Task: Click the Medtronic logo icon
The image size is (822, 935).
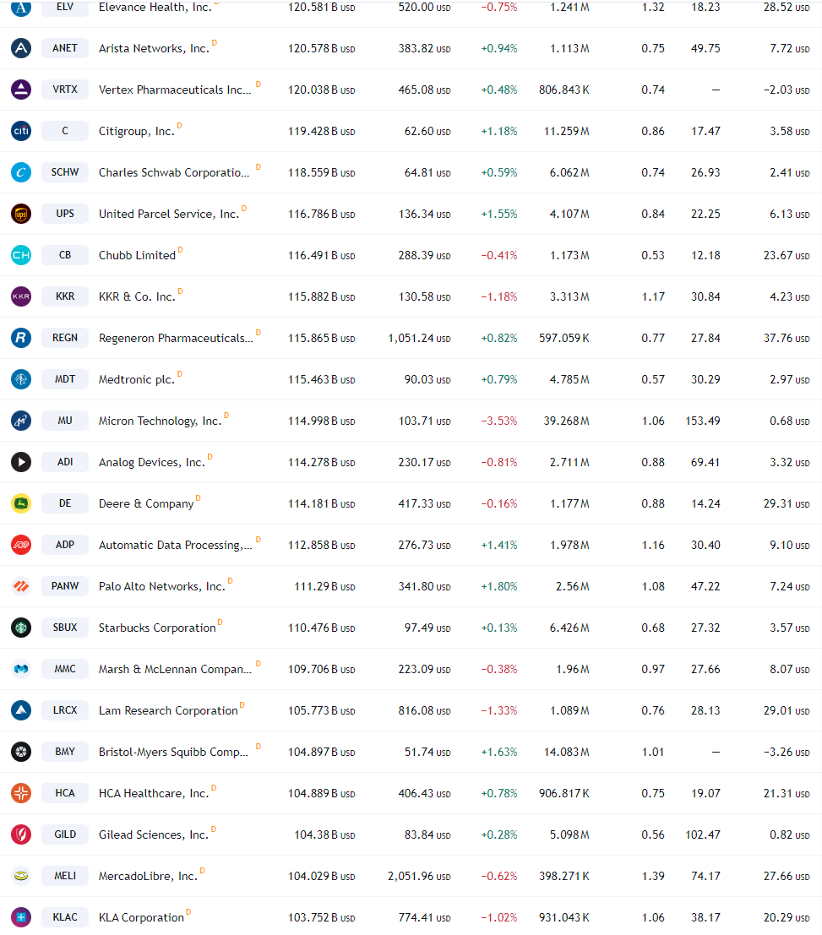Action: 21,379
